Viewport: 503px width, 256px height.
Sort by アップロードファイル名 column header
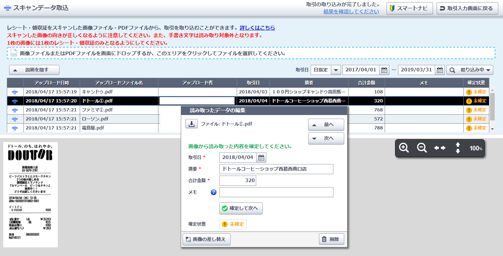pos(119,83)
